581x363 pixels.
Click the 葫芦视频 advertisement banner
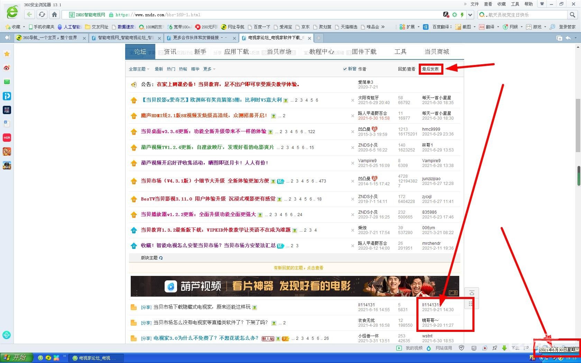295,286
